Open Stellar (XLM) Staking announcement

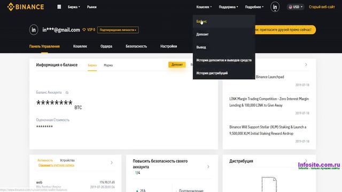(268, 130)
